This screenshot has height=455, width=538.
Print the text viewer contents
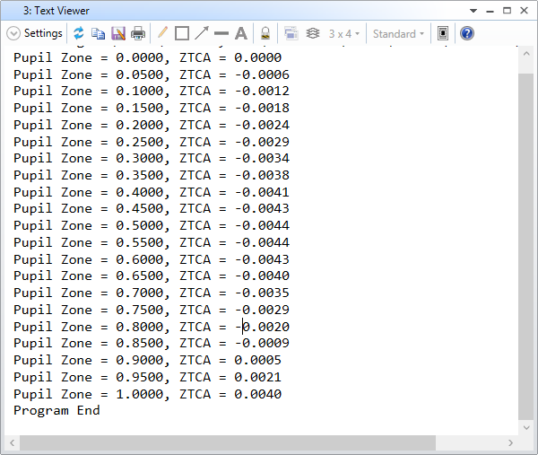click(138, 33)
